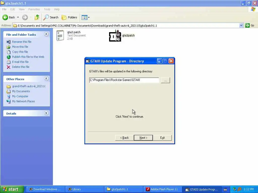
Task: Click the browse (...) button in dialog
Action: tap(165, 80)
